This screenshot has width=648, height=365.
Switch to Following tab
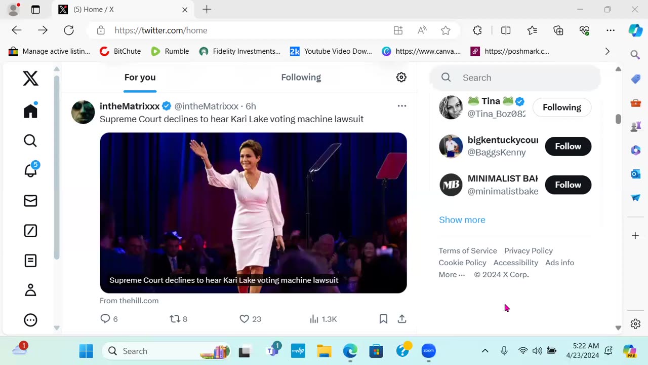point(301,78)
